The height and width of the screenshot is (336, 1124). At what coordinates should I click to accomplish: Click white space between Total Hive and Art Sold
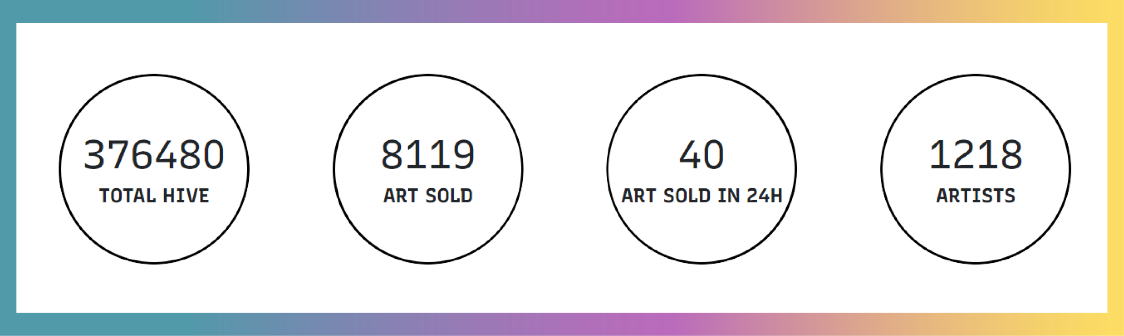291,169
